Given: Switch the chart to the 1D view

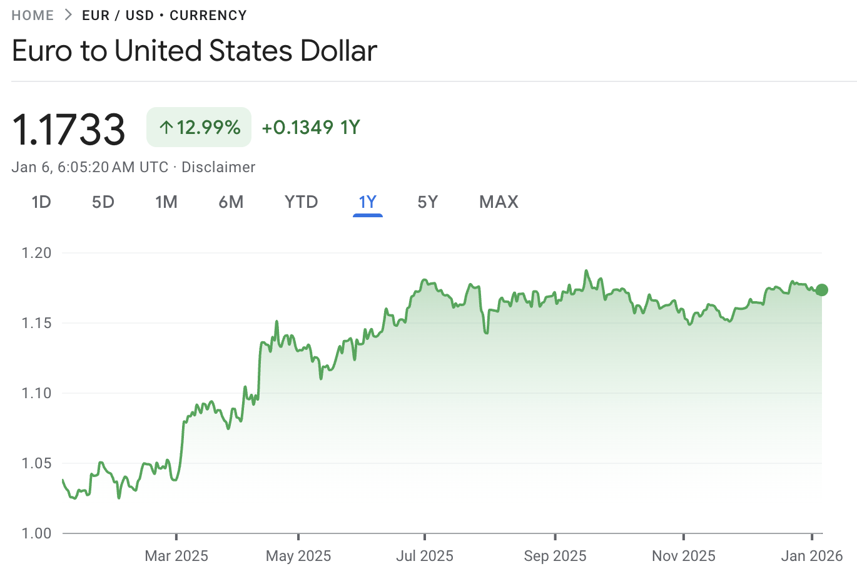Looking at the screenshot, I should click(41, 202).
